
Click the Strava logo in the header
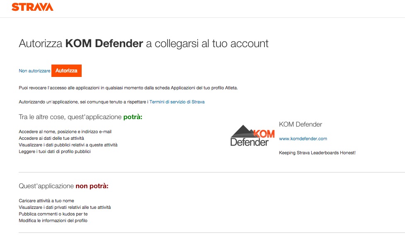32,7
